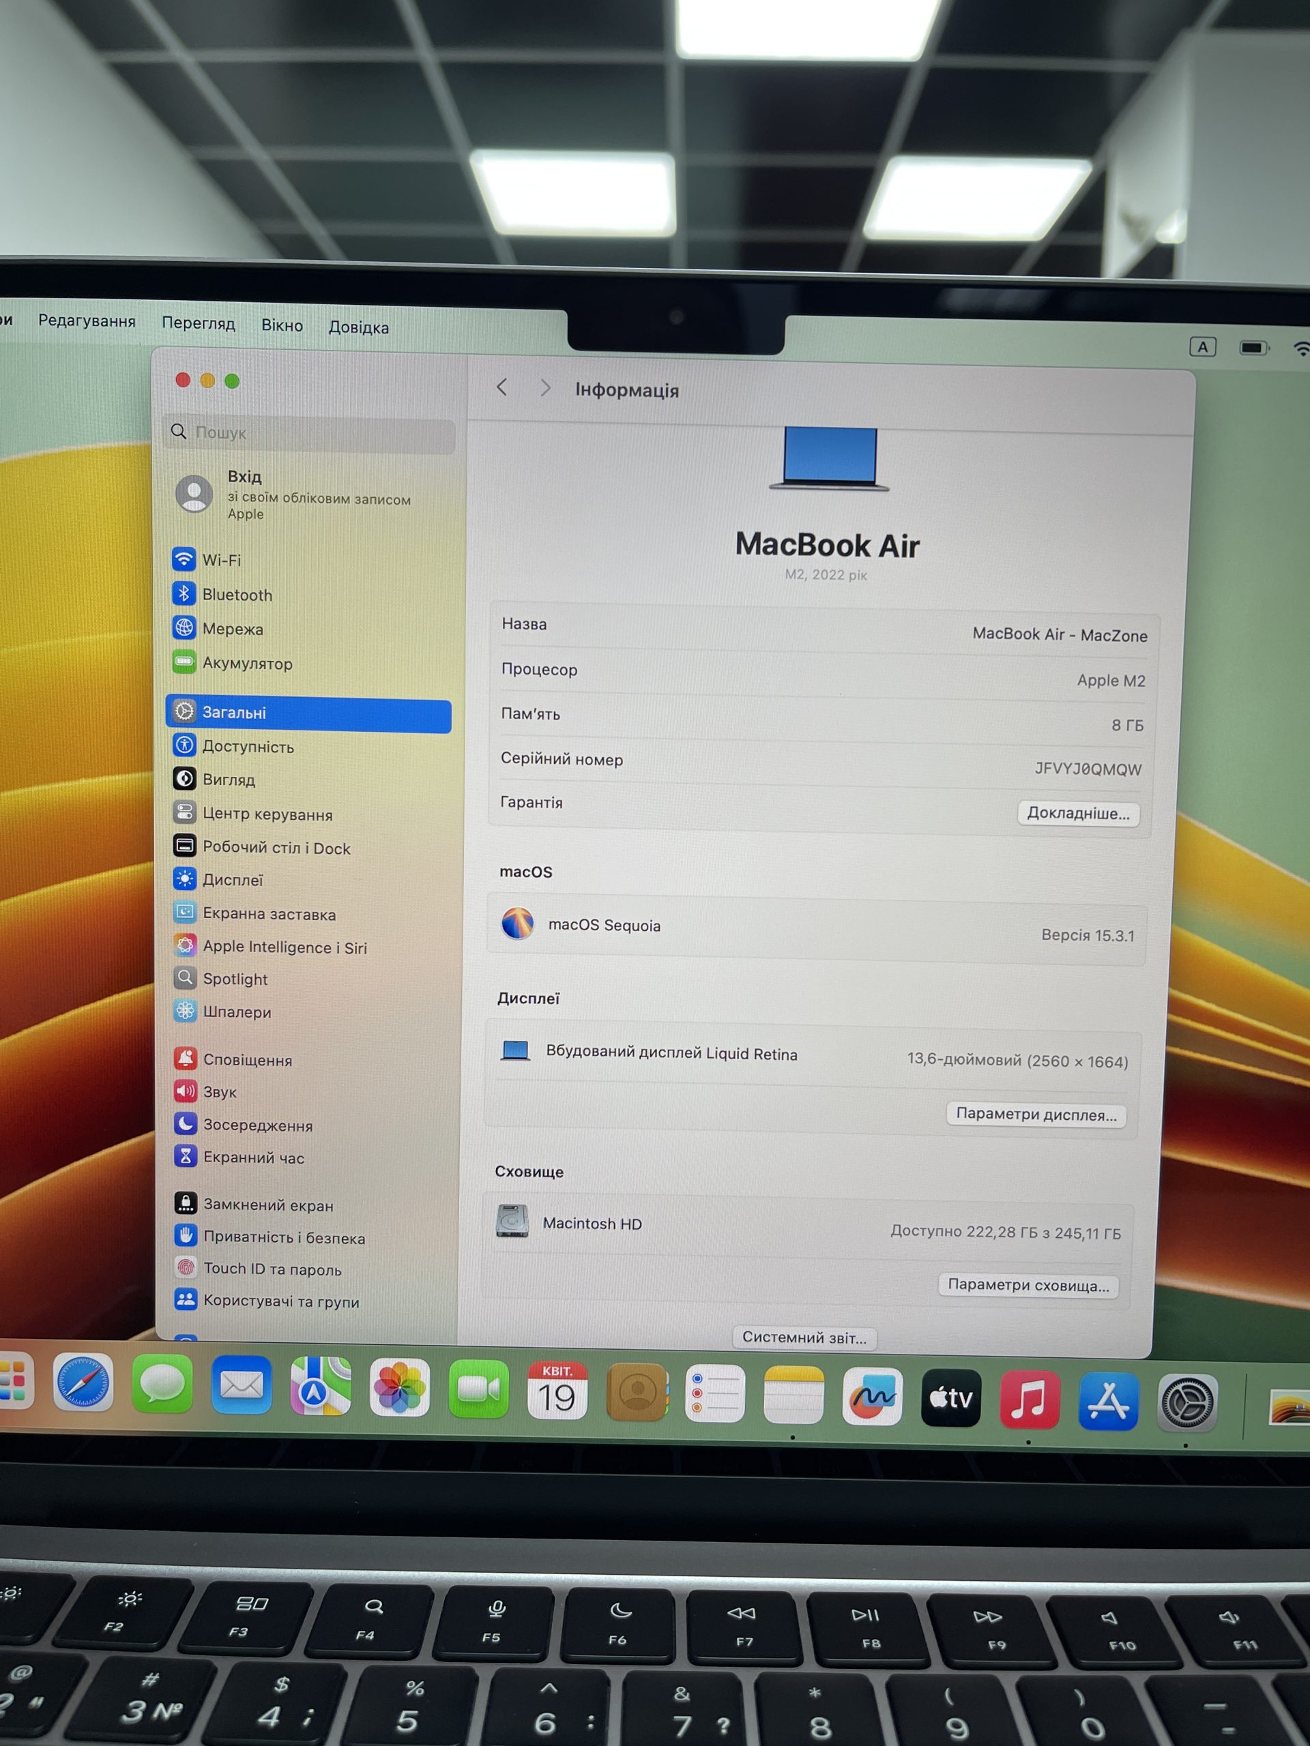Click the input source A indicator
Image resolution: width=1310 pixels, height=1746 pixels.
pos(1203,346)
